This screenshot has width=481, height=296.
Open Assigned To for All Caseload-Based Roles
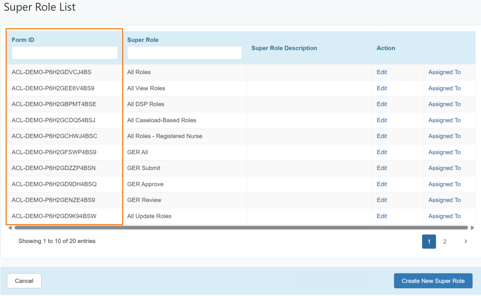[445, 120]
